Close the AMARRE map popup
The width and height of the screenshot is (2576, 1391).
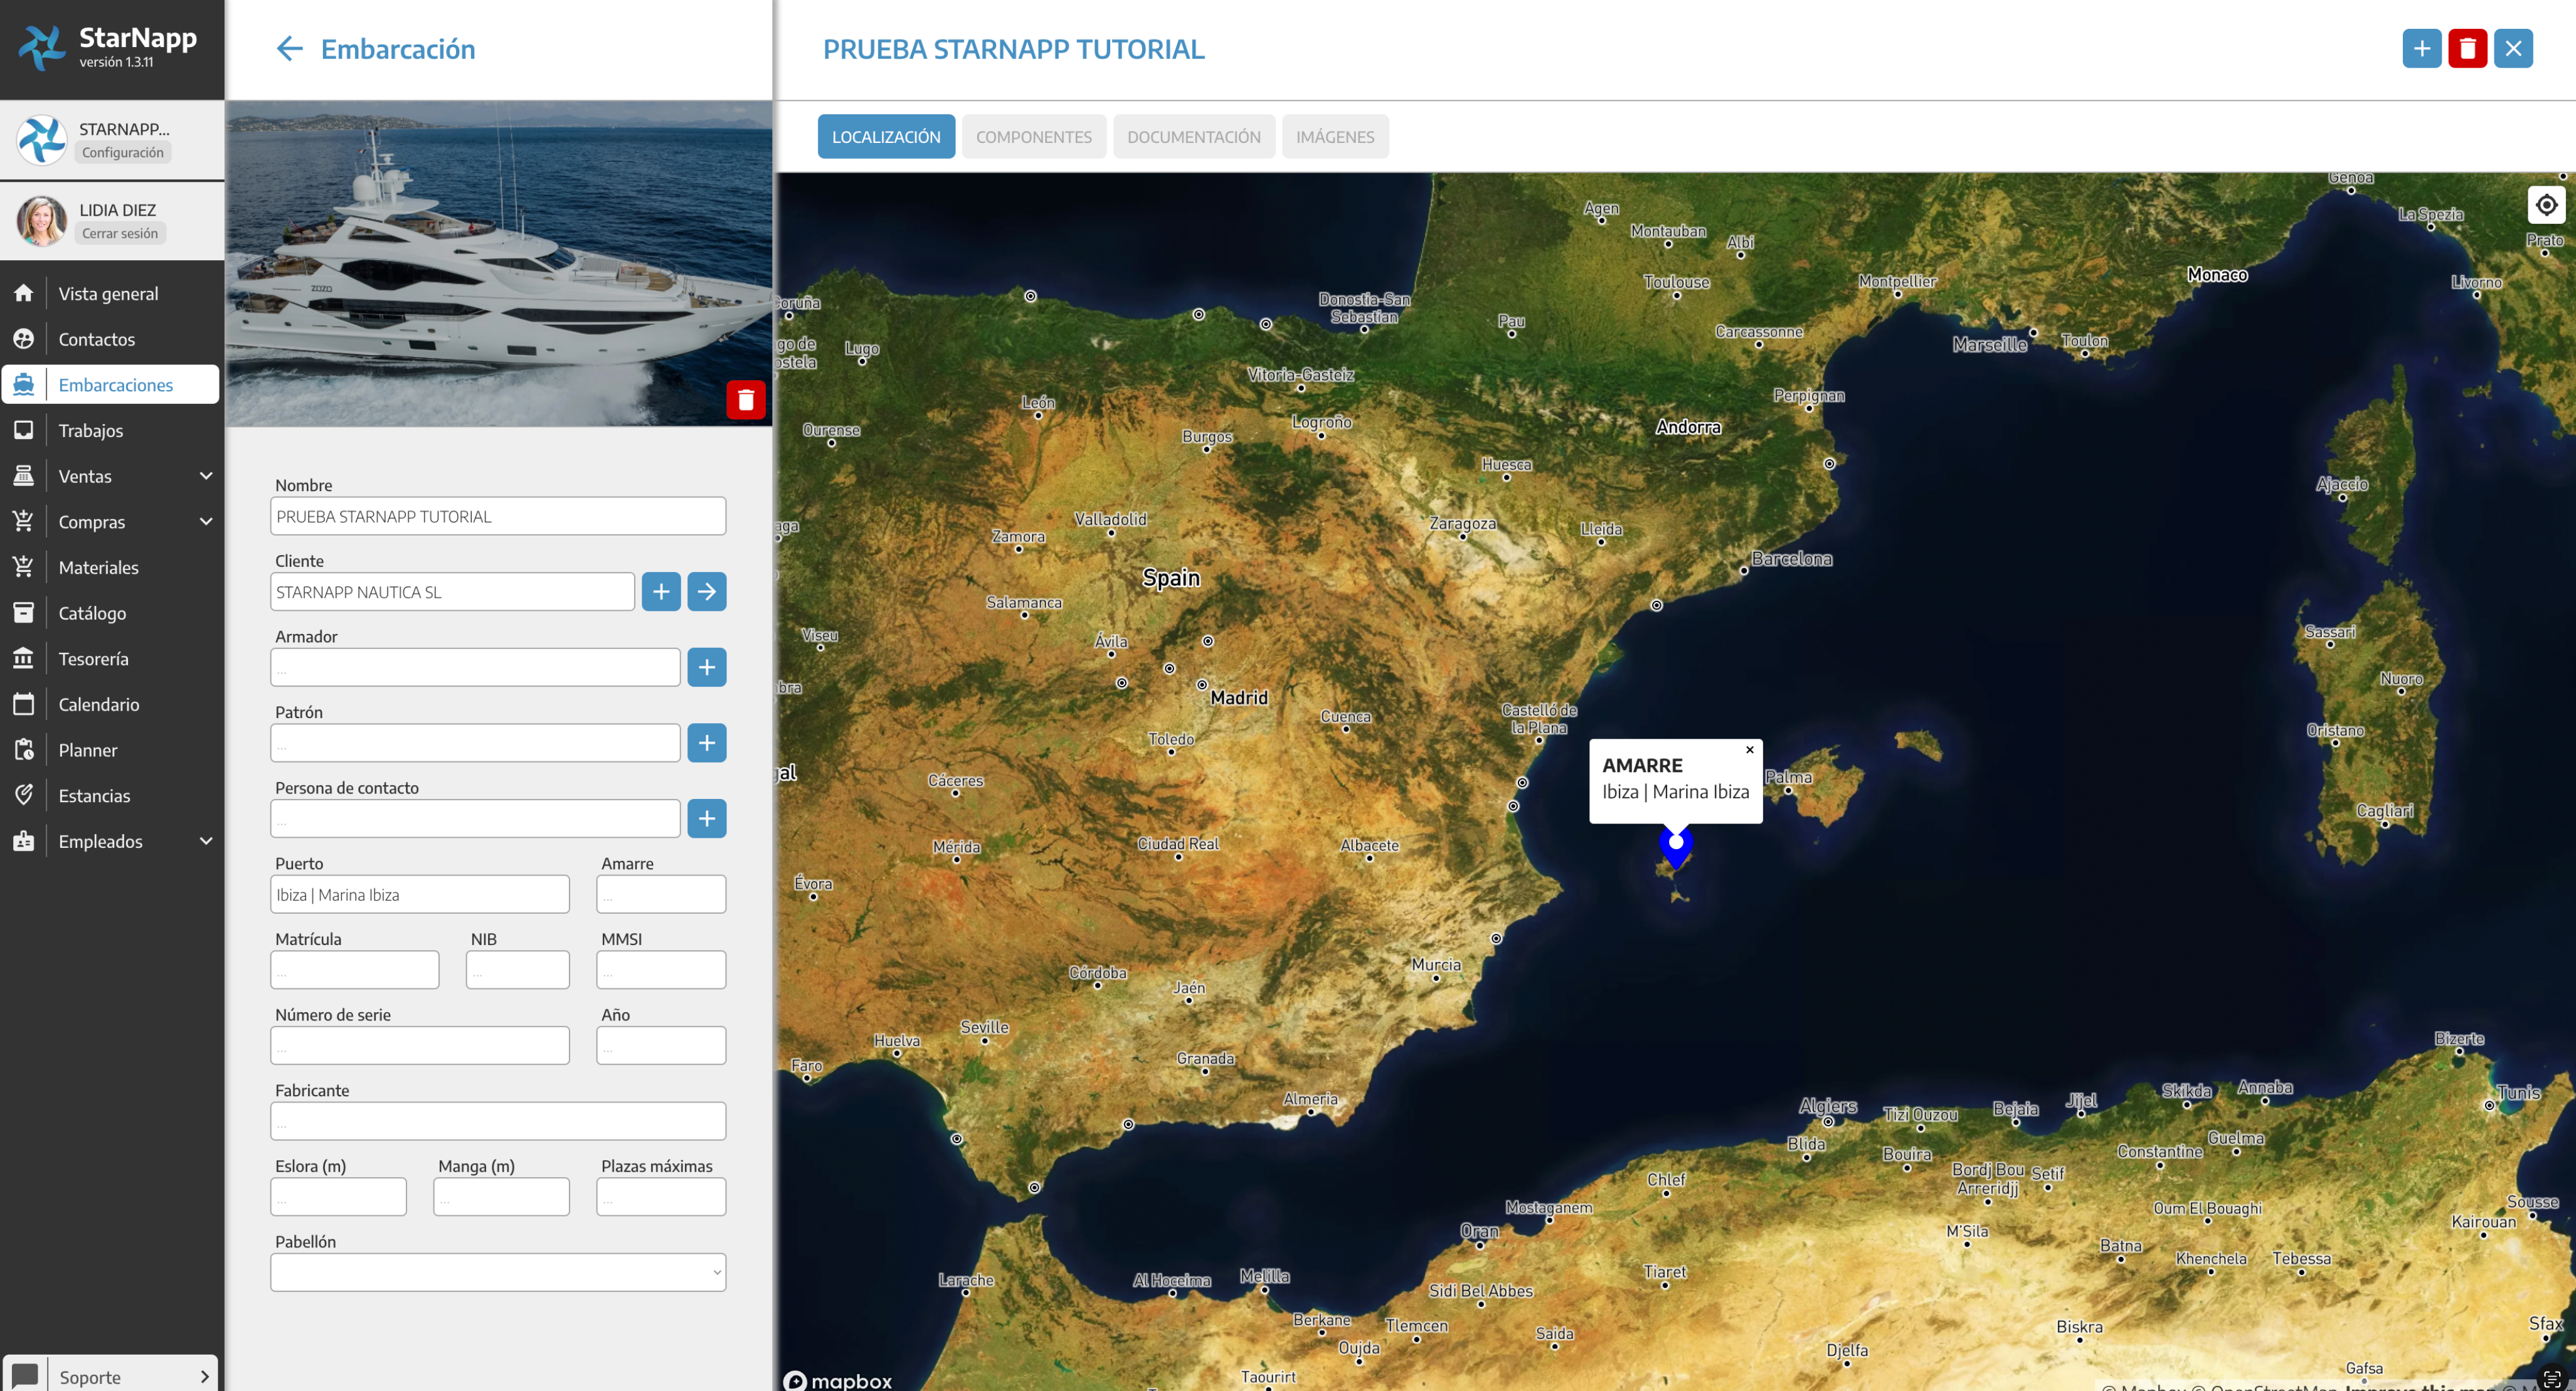1749,749
